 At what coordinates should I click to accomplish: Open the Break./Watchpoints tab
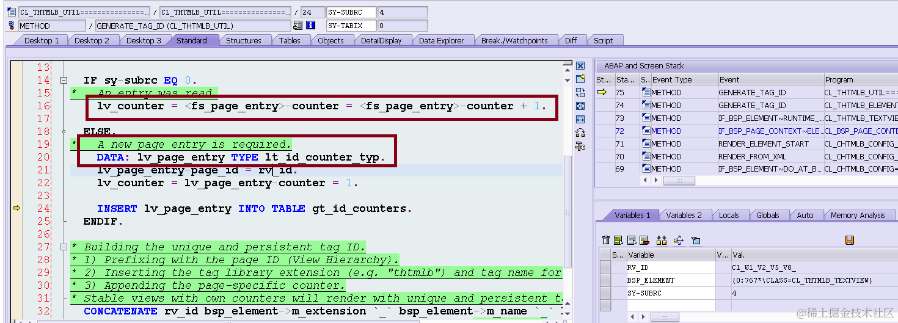pyautogui.click(x=514, y=40)
